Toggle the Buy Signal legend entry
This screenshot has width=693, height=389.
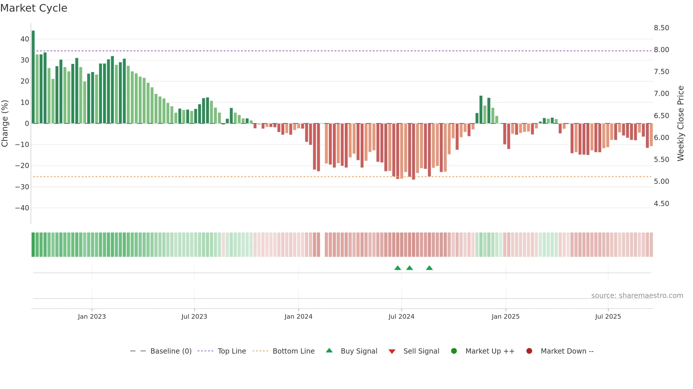351,351
